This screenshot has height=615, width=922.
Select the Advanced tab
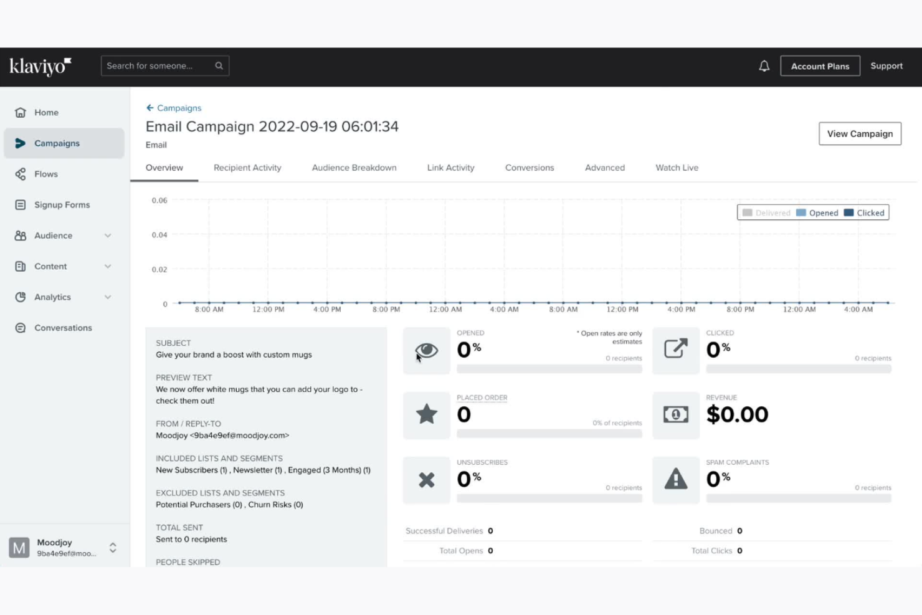[x=605, y=168]
